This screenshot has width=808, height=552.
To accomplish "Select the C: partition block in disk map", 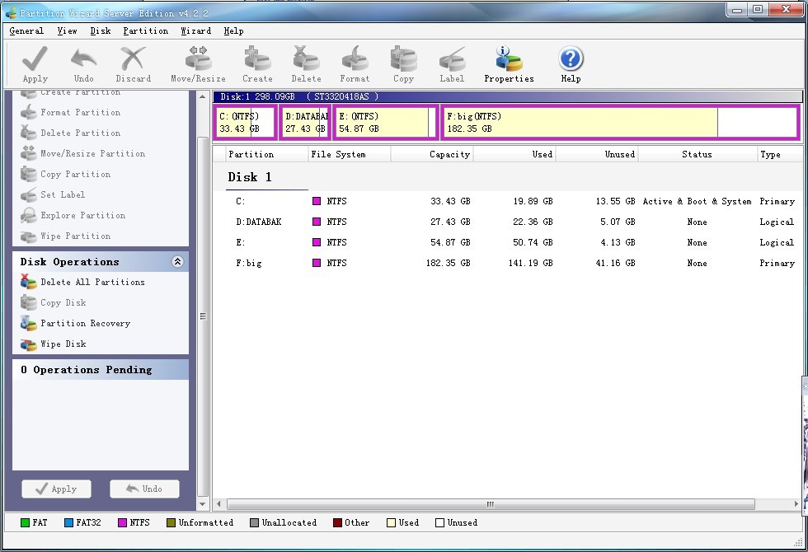I will tap(246, 123).
